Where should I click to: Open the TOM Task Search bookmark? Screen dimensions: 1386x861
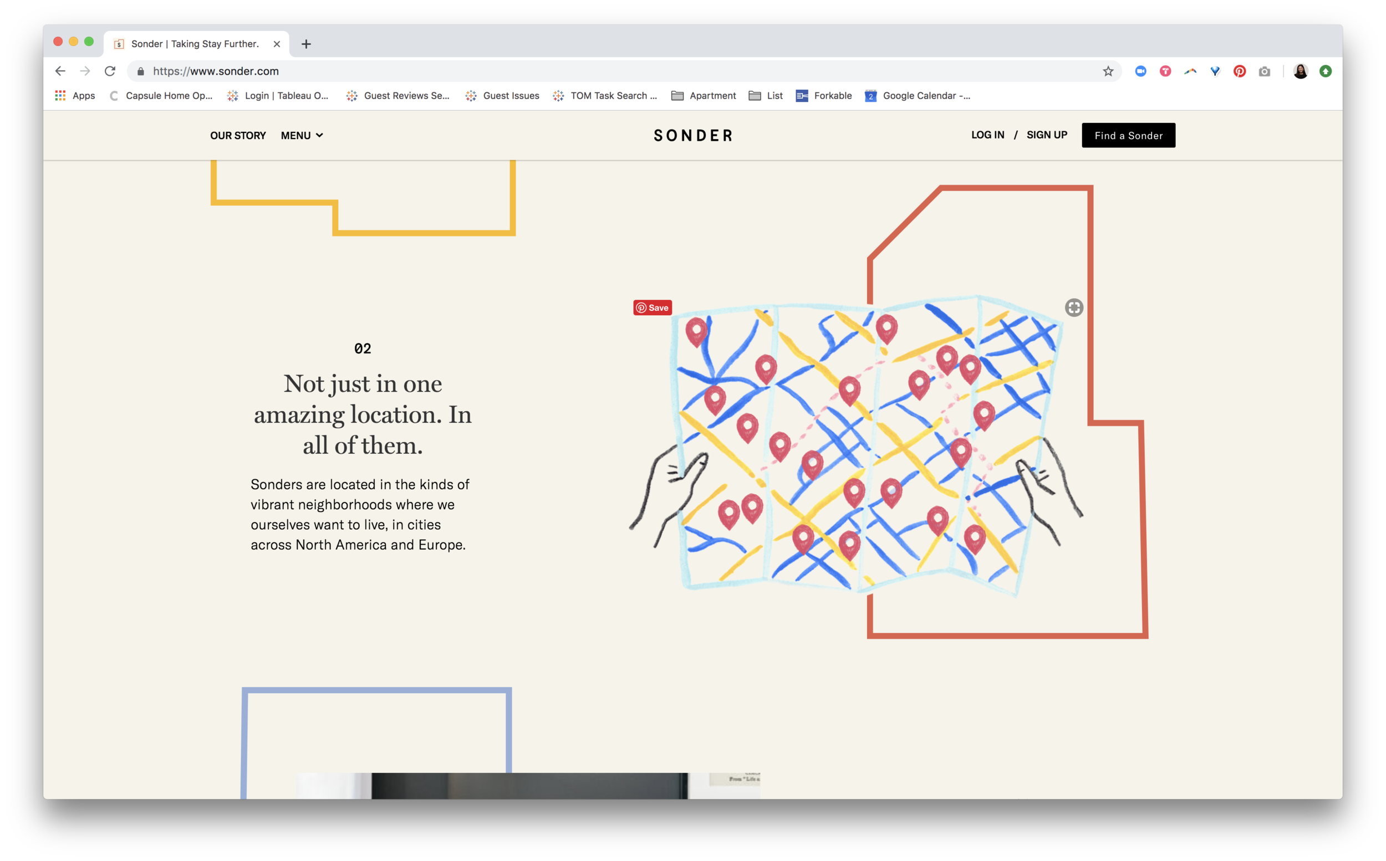click(605, 96)
